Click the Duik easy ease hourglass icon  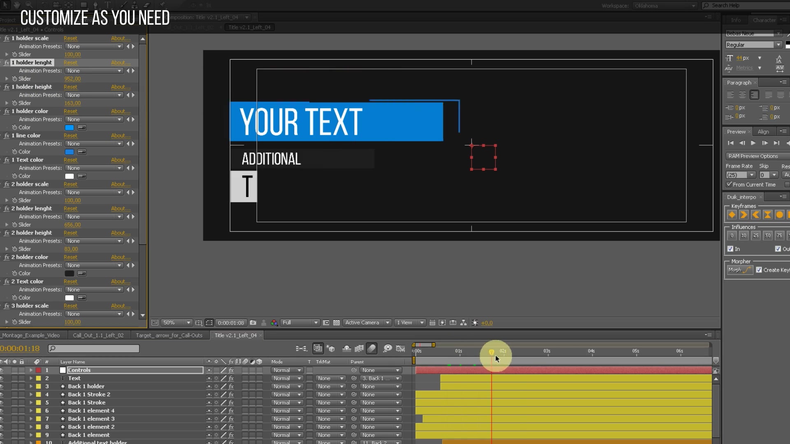coord(768,215)
